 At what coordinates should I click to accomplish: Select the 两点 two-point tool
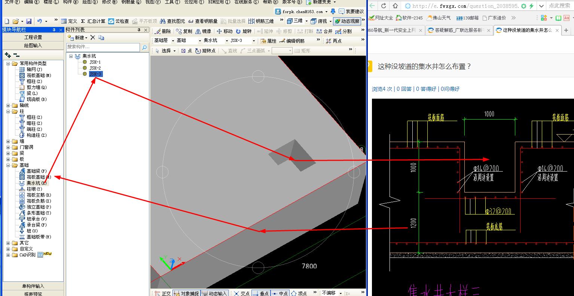(334, 41)
